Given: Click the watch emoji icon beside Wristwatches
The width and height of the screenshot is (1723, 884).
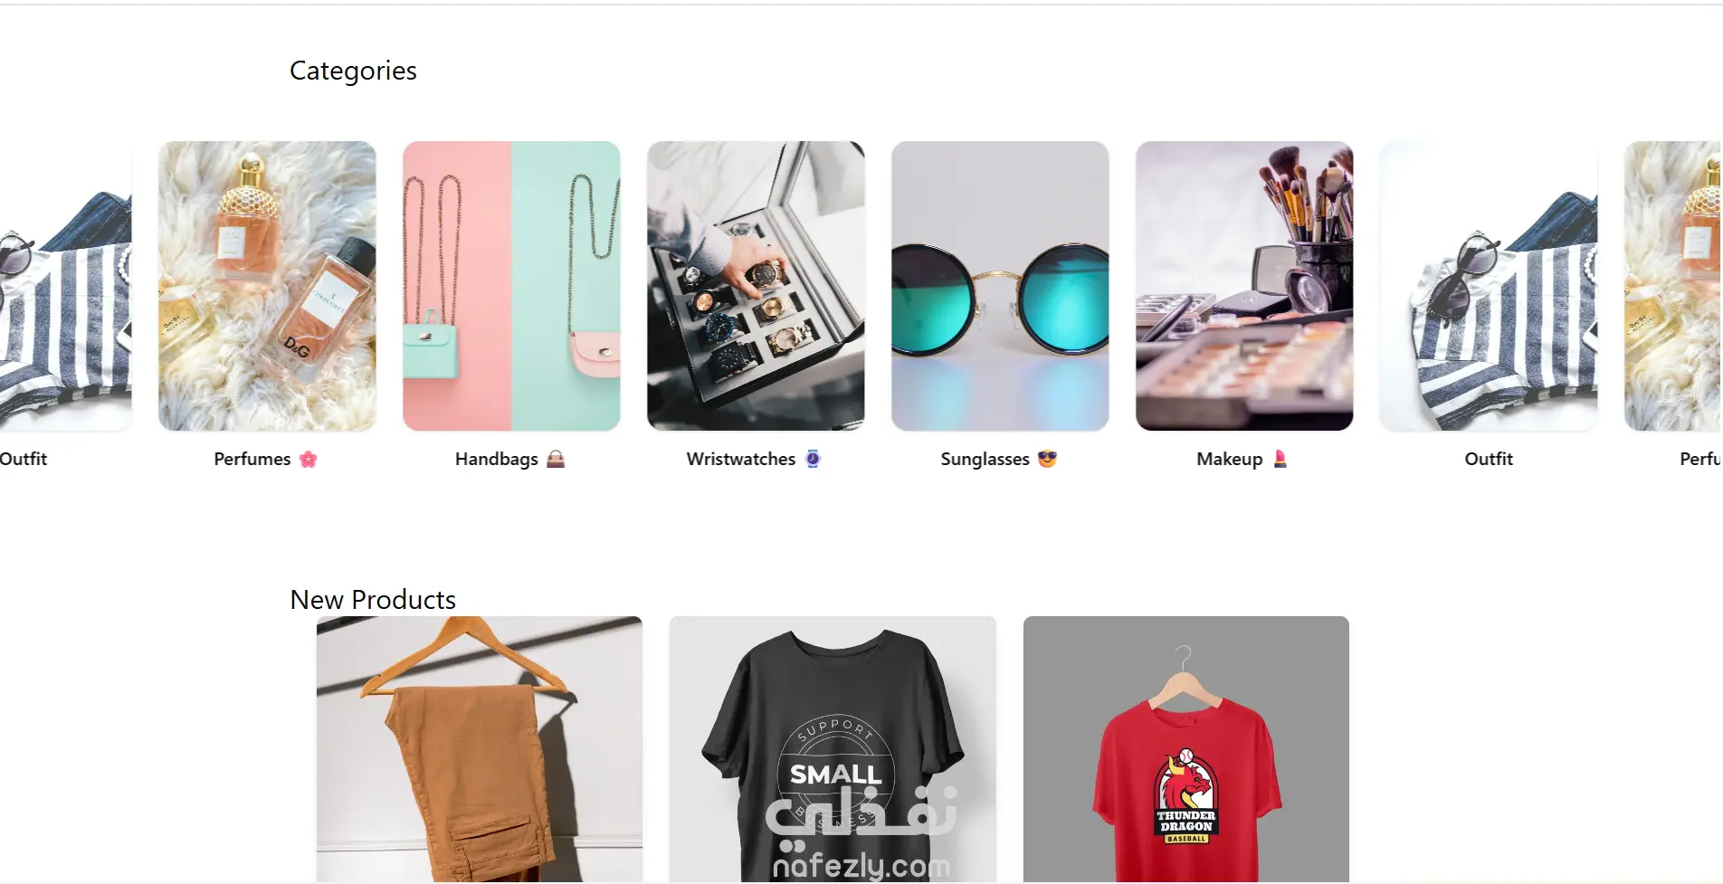Looking at the screenshot, I should [x=813, y=459].
